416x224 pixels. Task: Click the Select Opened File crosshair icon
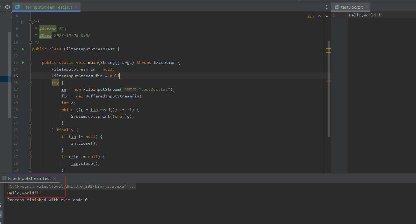tap(8, 7)
